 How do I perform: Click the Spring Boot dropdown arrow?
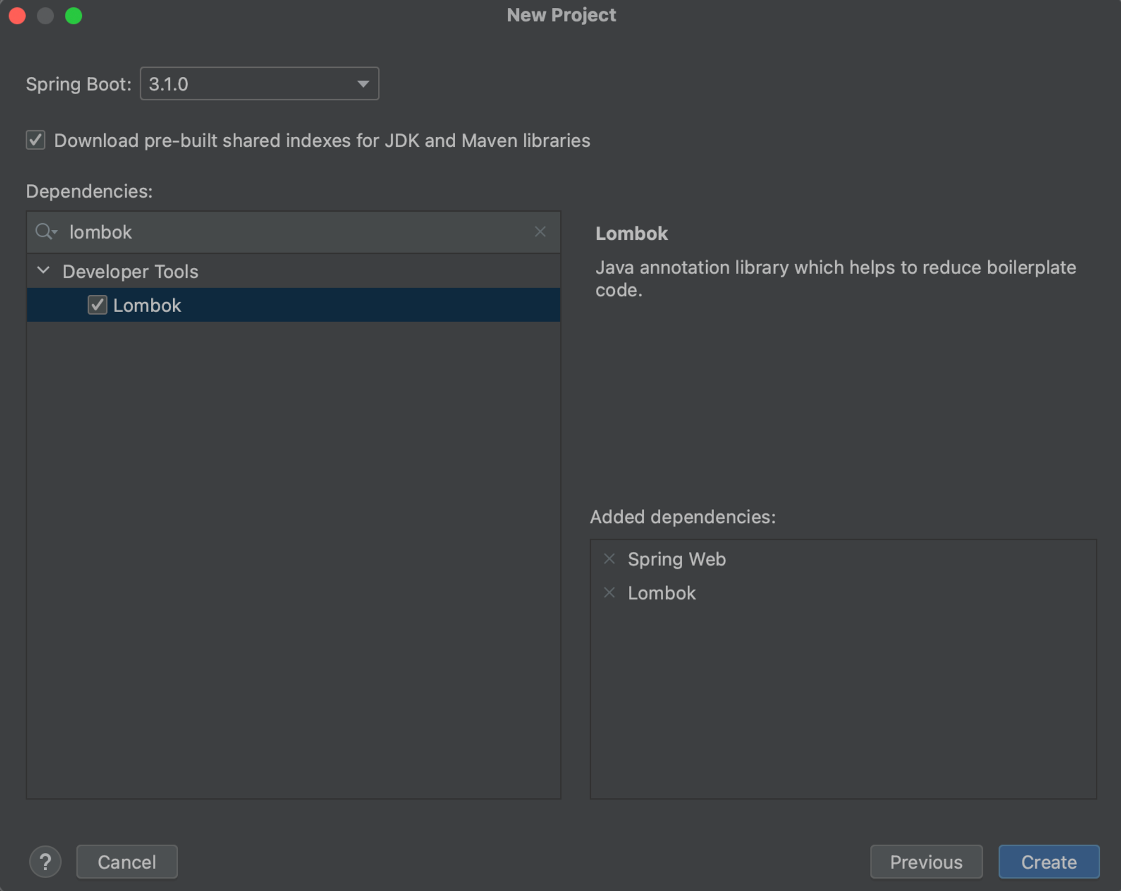363,84
